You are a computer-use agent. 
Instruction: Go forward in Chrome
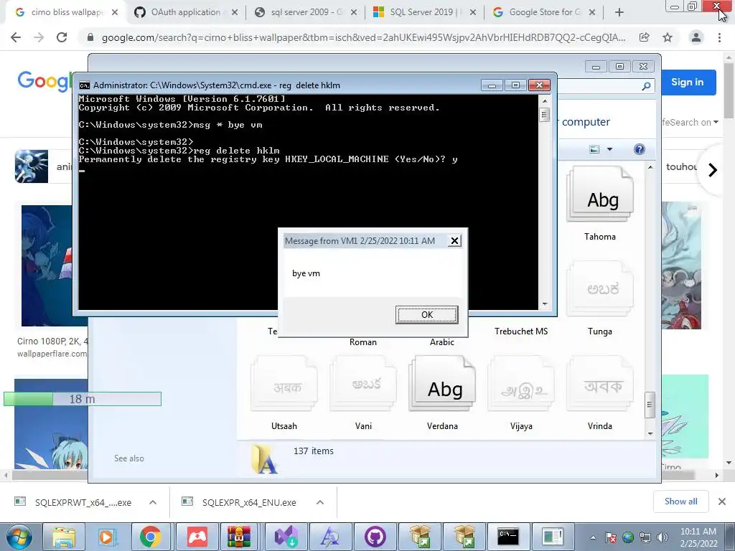pyautogui.click(x=39, y=37)
